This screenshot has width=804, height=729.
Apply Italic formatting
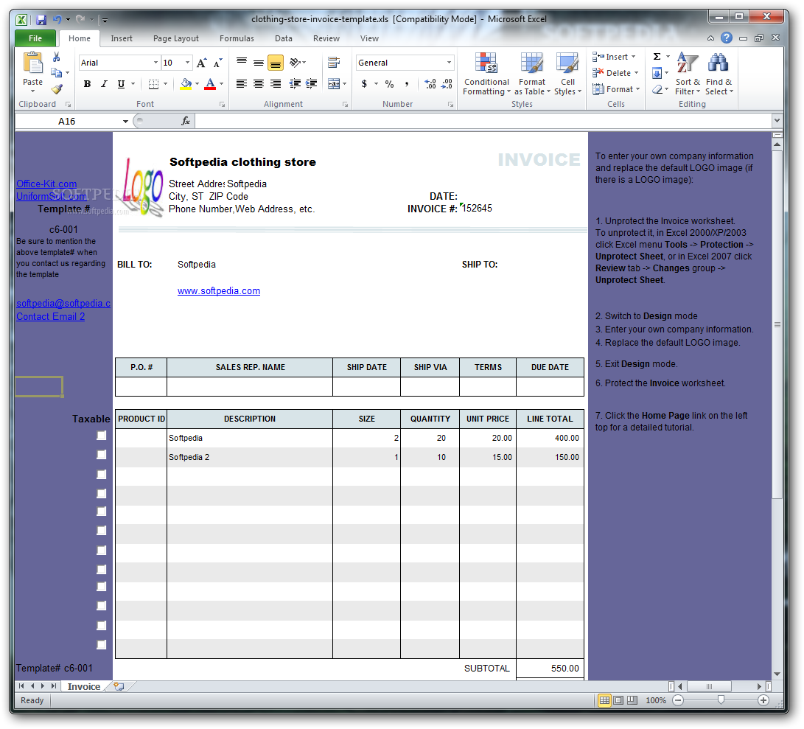[x=104, y=83]
